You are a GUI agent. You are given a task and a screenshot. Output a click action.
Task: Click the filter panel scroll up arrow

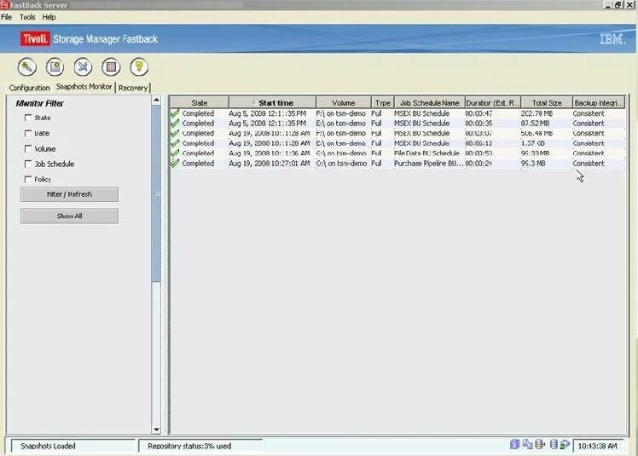pyautogui.click(x=156, y=100)
